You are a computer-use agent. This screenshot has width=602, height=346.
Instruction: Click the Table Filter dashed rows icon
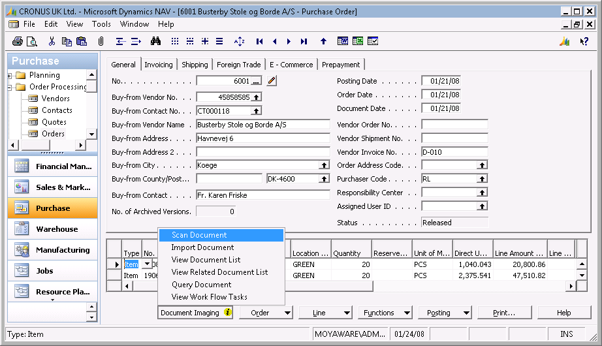pyautogui.click(x=189, y=41)
